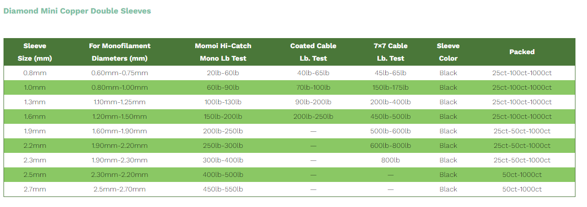Screen dimensions: 587x207
Task: Click the Sleeve Size (mm) column header
Action: (35, 52)
